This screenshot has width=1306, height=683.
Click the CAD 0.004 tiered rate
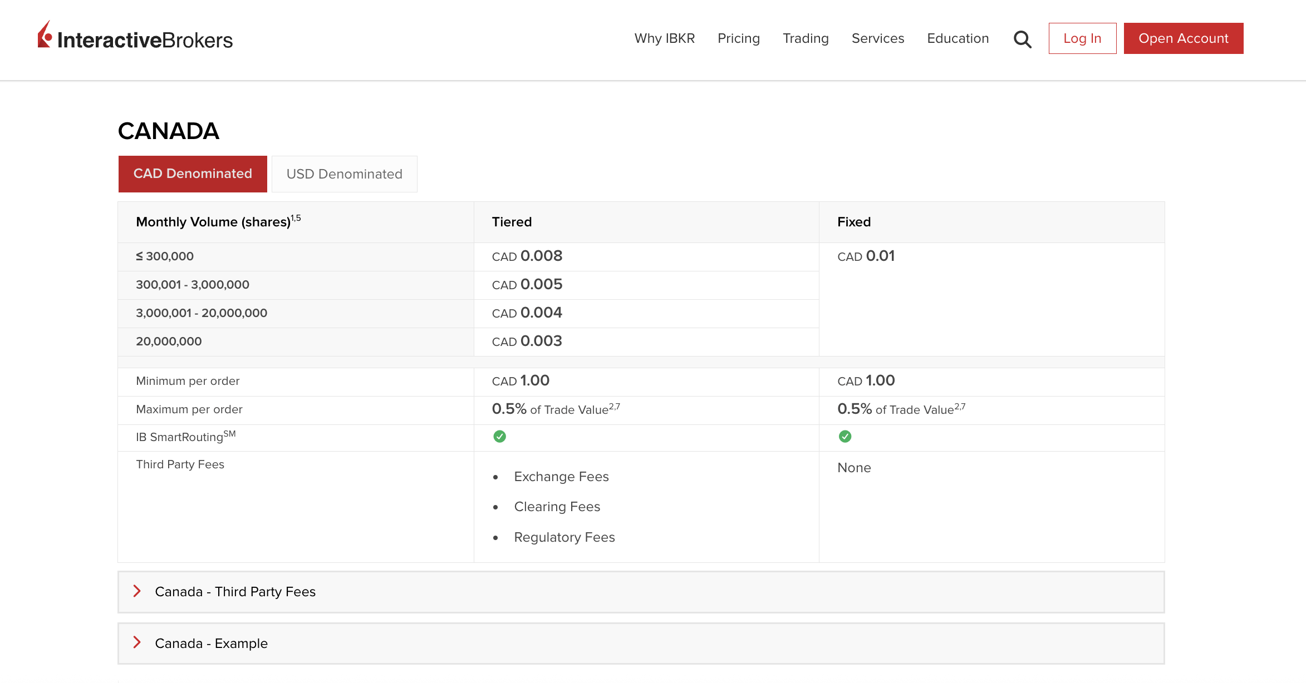[527, 313]
